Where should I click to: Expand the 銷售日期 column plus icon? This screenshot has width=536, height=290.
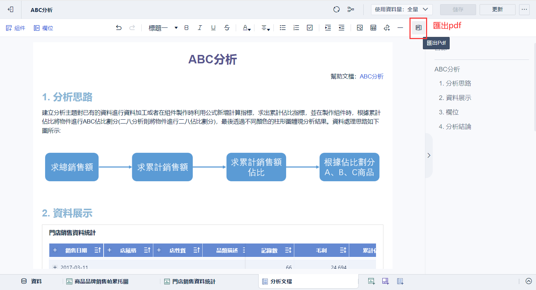[x=55, y=250]
